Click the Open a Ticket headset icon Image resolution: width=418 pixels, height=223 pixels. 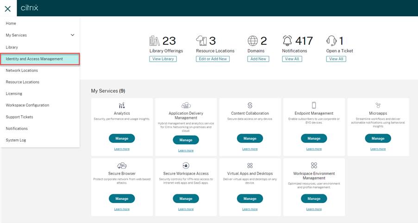click(x=331, y=41)
